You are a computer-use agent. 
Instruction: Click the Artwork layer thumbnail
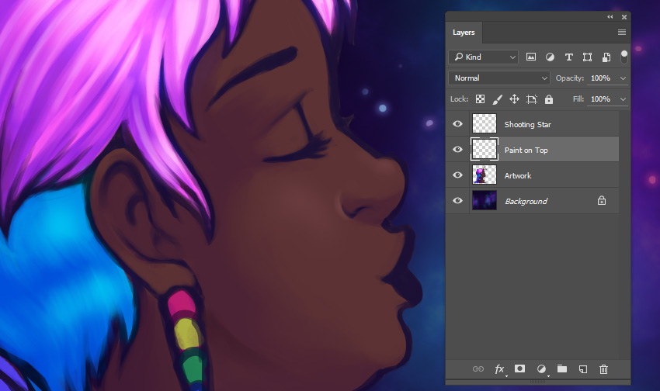(x=484, y=175)
